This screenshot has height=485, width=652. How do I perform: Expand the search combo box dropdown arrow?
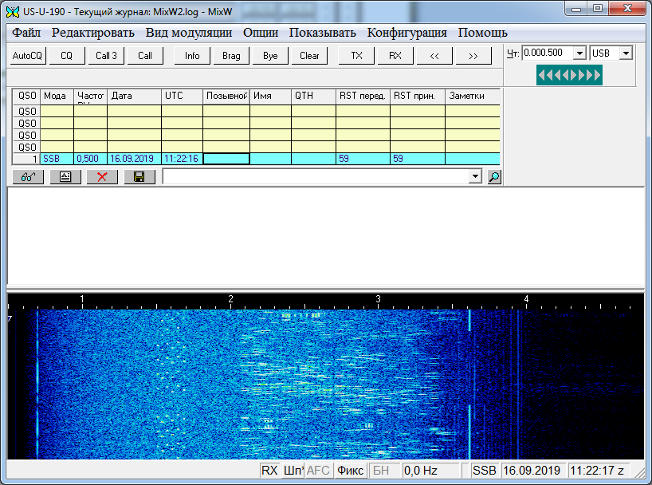[x=475, y=176]
